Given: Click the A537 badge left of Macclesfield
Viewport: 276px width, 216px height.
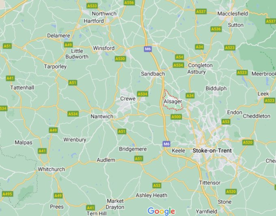Looking at the screenshot, I should click(x=201, y=12).
